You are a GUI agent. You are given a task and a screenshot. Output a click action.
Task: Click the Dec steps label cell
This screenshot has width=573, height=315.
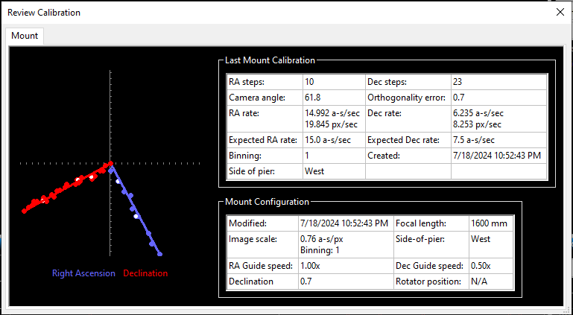coord(408,82)
